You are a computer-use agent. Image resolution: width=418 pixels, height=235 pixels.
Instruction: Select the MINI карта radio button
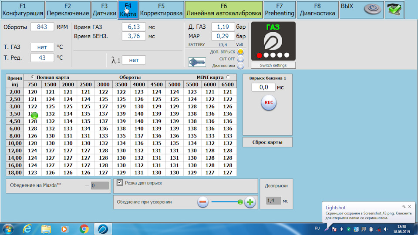pos(228,77)
